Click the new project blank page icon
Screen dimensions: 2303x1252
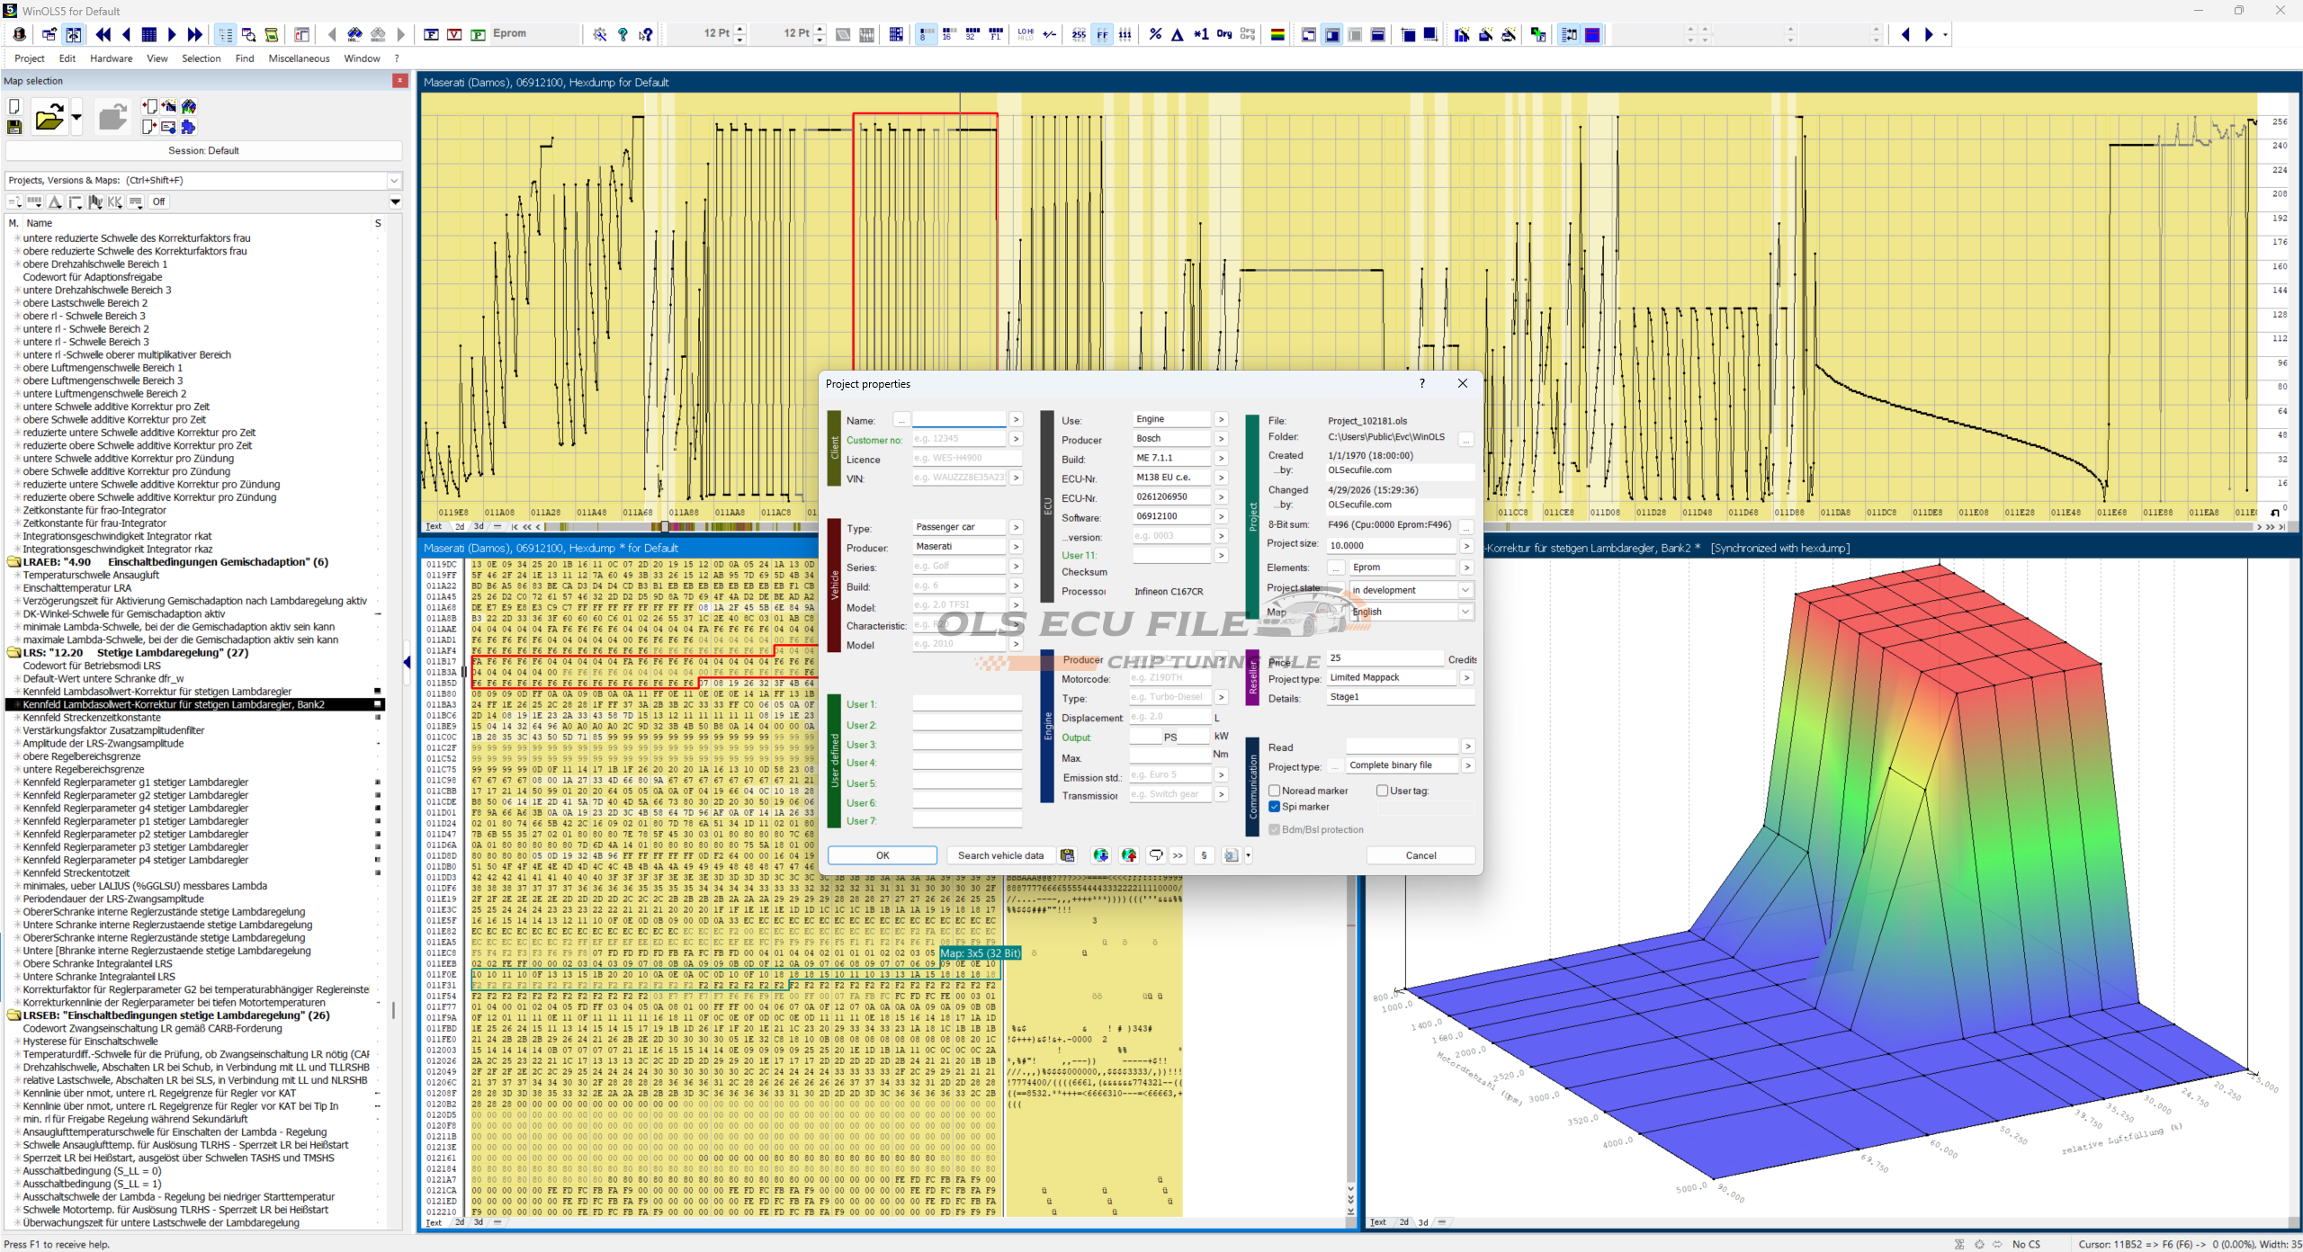(14, 107)
